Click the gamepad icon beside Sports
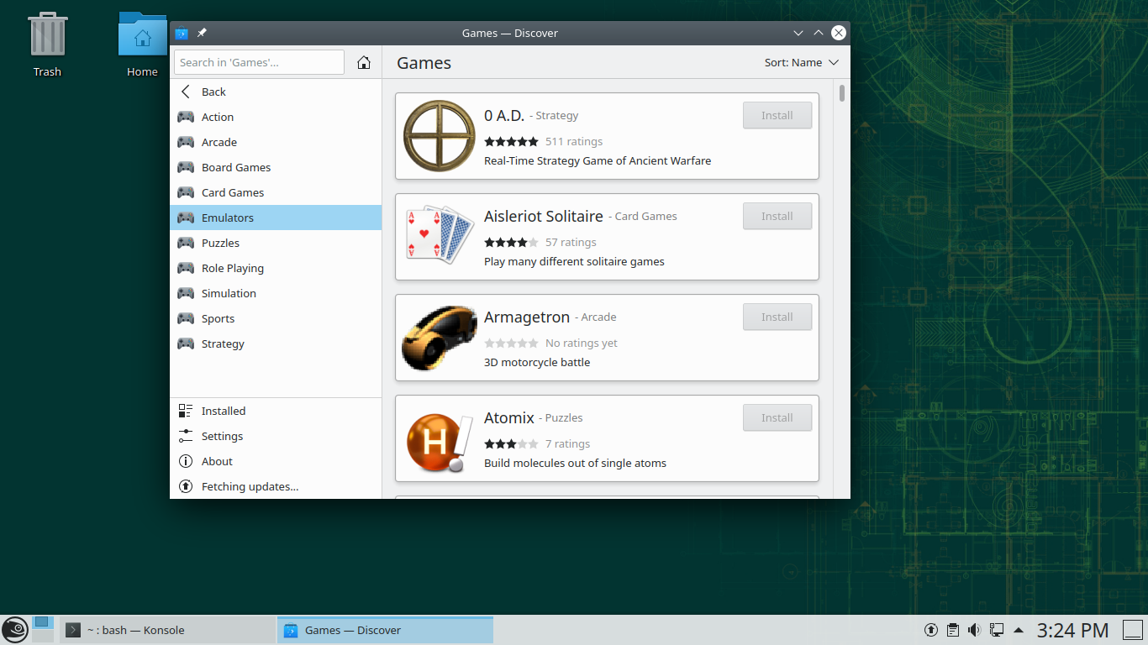1148x645 pixels. click(186, 318)
